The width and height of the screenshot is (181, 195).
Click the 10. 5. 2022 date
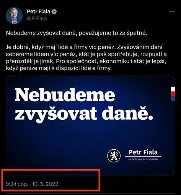click(45, 184)
